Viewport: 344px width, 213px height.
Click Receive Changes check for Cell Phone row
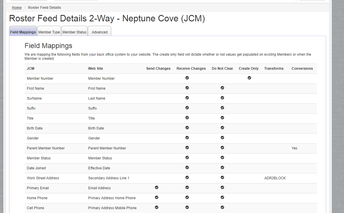tap(187, 207)
